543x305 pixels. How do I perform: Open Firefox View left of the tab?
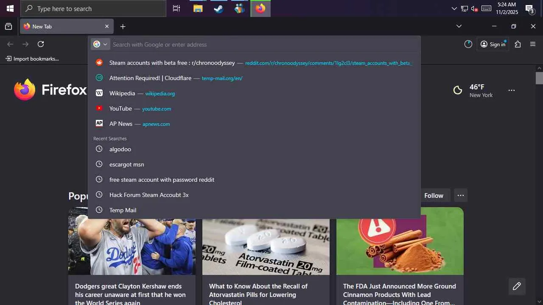[x=8, y=26]
